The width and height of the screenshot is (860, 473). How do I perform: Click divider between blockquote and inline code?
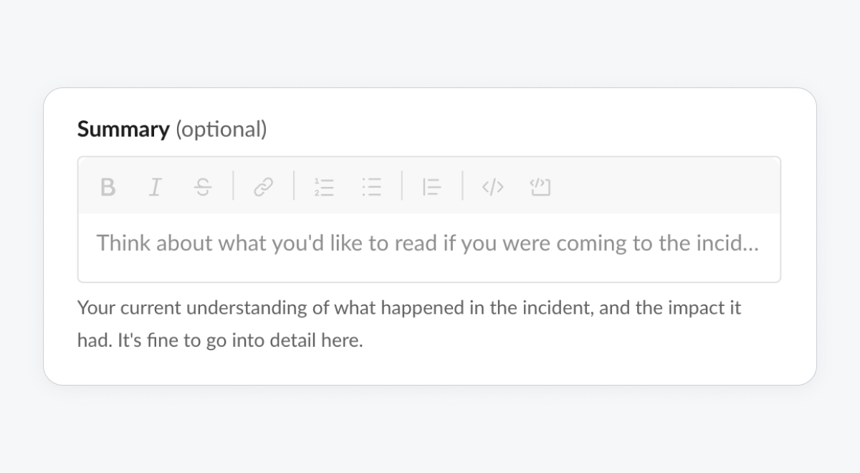point(463,186)
